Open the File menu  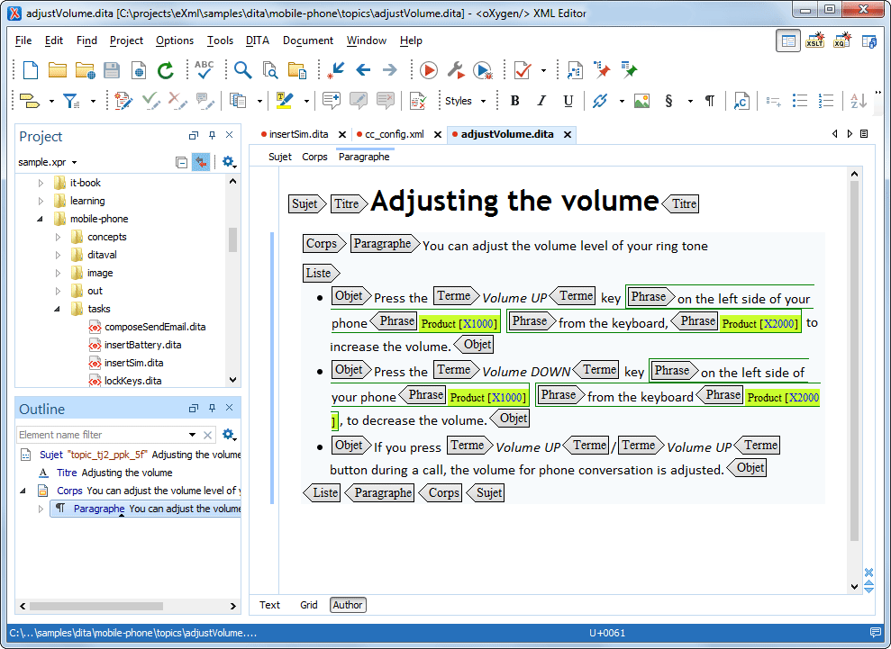pos(23,41)
